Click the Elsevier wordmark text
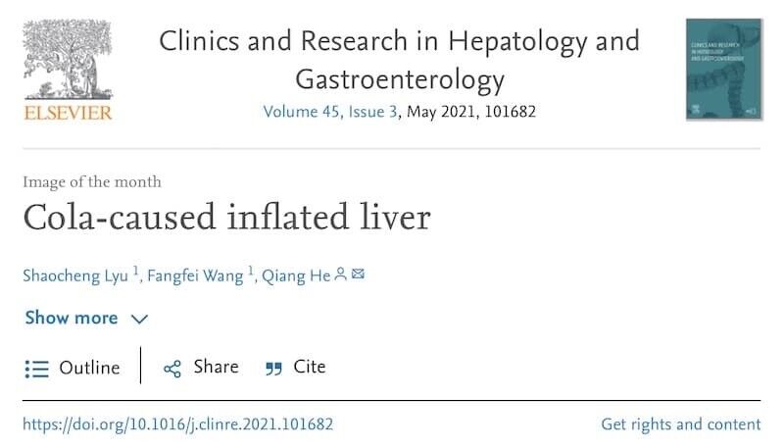Screen dimensions: 784x447 click(68, 113)
